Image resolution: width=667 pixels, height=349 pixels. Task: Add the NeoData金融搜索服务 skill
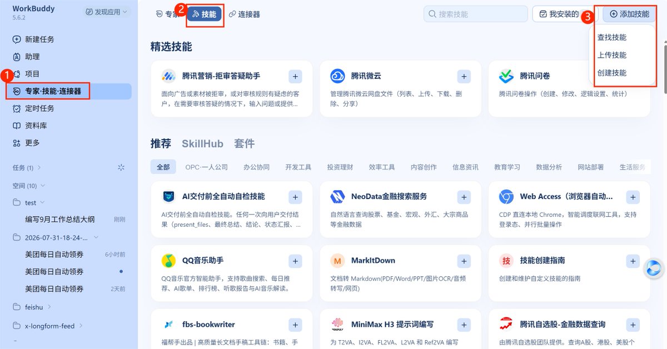point(464,197)
